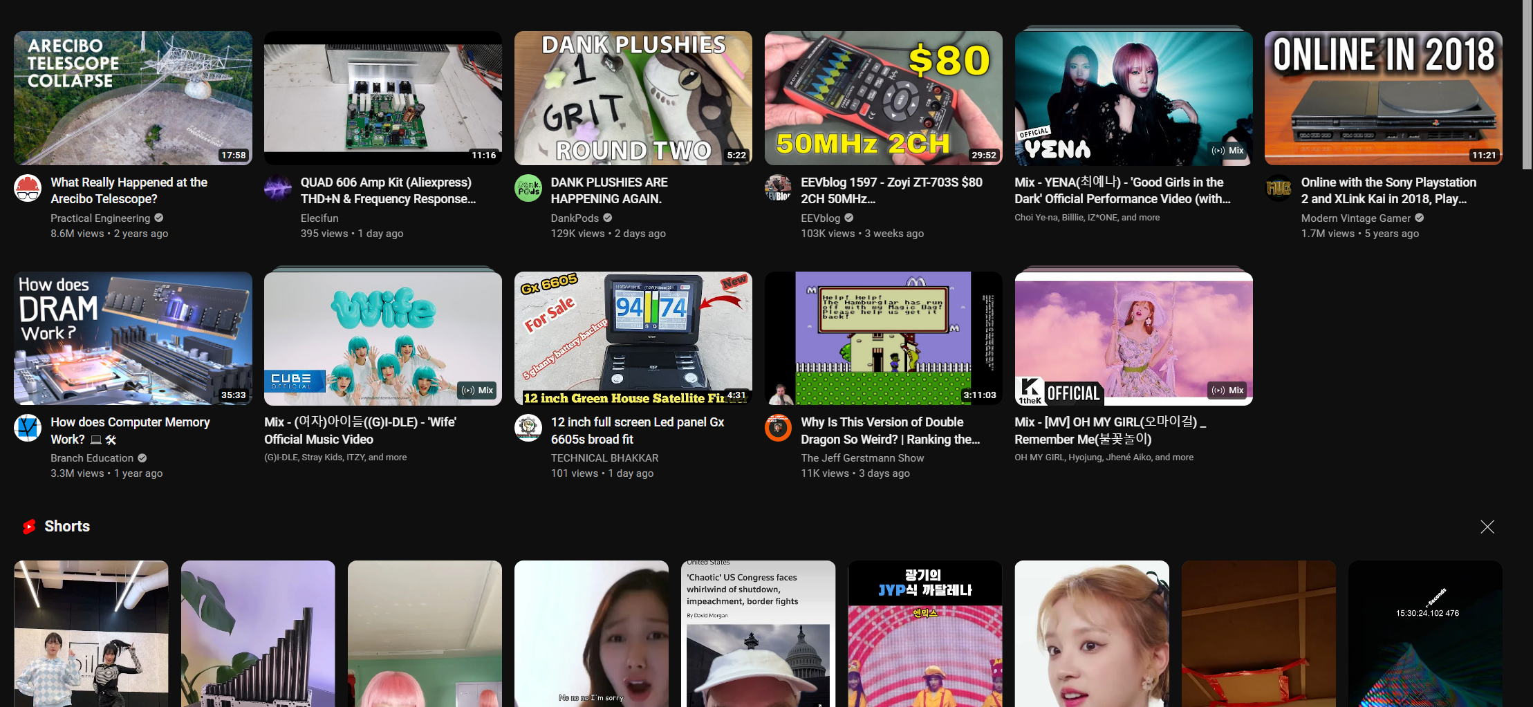The height and width of the screenshot is (707, 1533).
Task: Click the Shorts section heading text
Action: tap(67, 527)
